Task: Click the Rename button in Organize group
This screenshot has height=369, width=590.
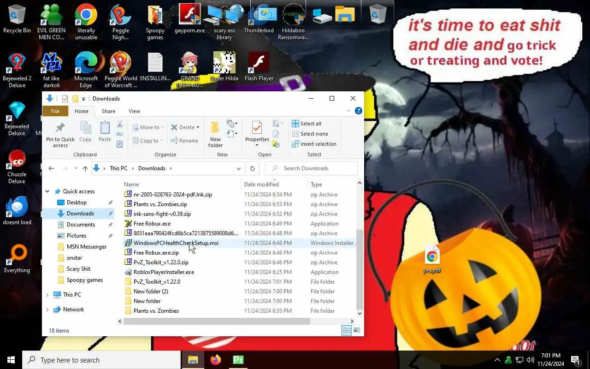Action: tap(184, 141)
